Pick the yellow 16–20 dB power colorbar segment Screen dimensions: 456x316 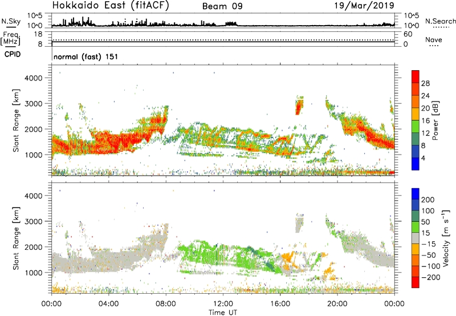point(416,114)
